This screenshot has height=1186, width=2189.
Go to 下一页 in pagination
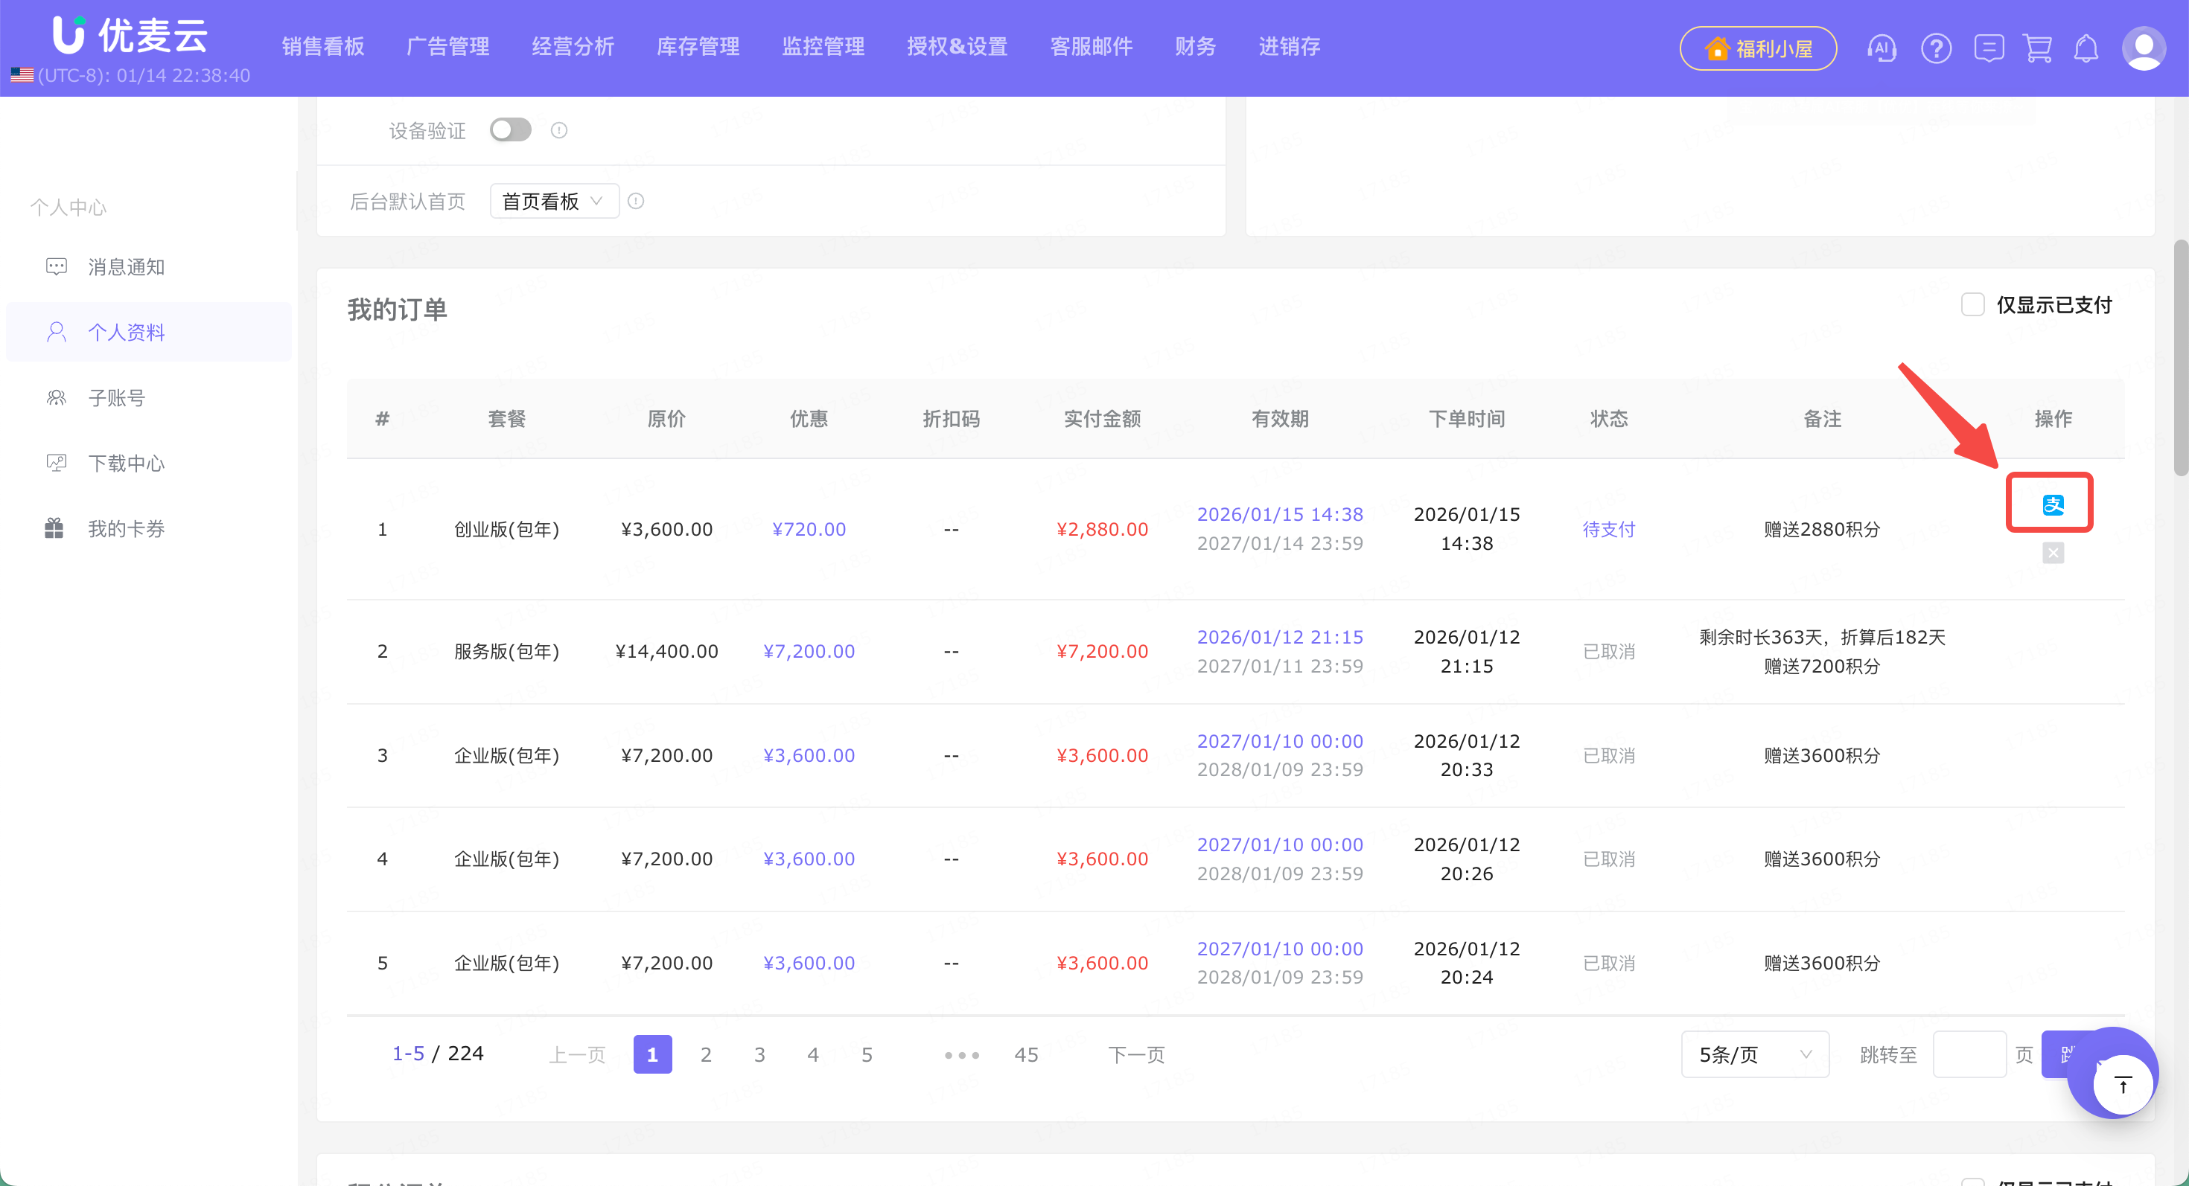coord(1135,1054)
